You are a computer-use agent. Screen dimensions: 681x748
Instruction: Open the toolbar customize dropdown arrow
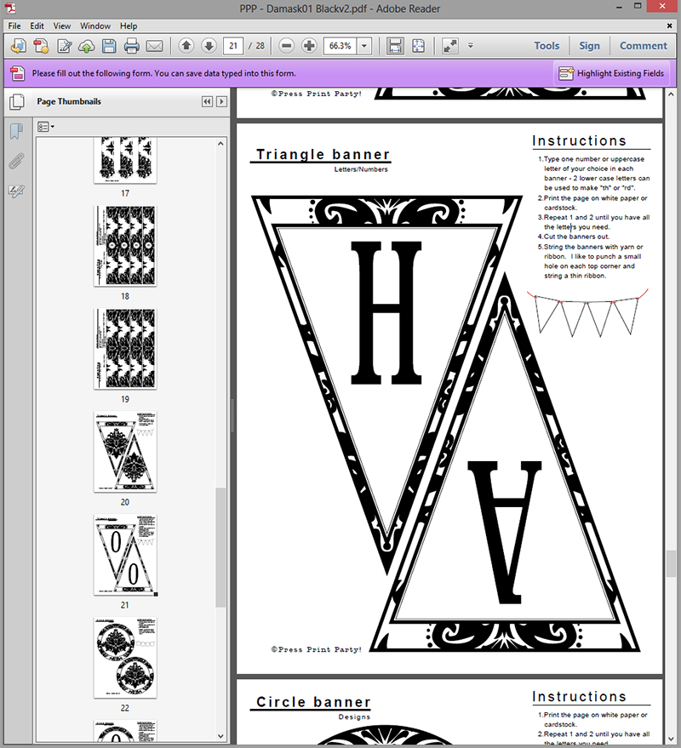pyautogui.click(x=470, y=46)
